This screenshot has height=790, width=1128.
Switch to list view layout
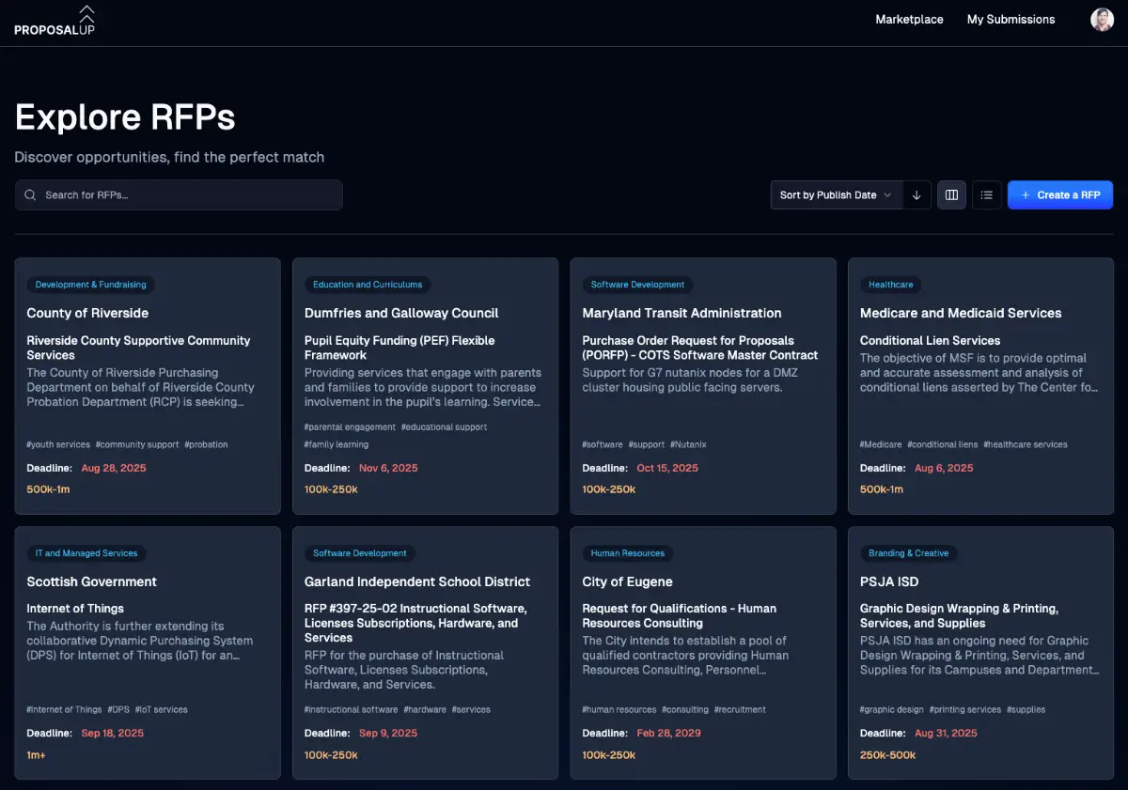(x=986, y=195)
